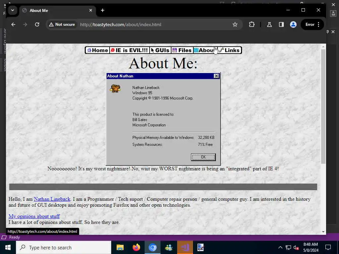
Task: Open the Visual Studio taskbar icon
Action: pos(185,247)
